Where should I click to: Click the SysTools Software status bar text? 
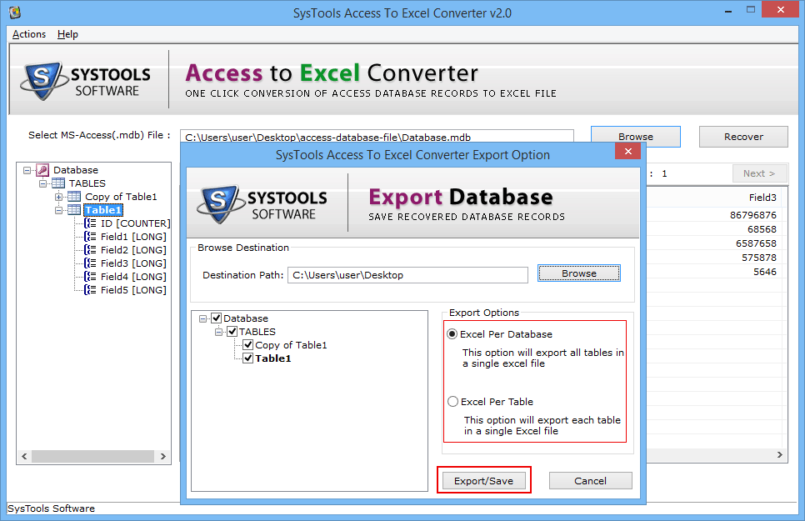tap(52, 508)
